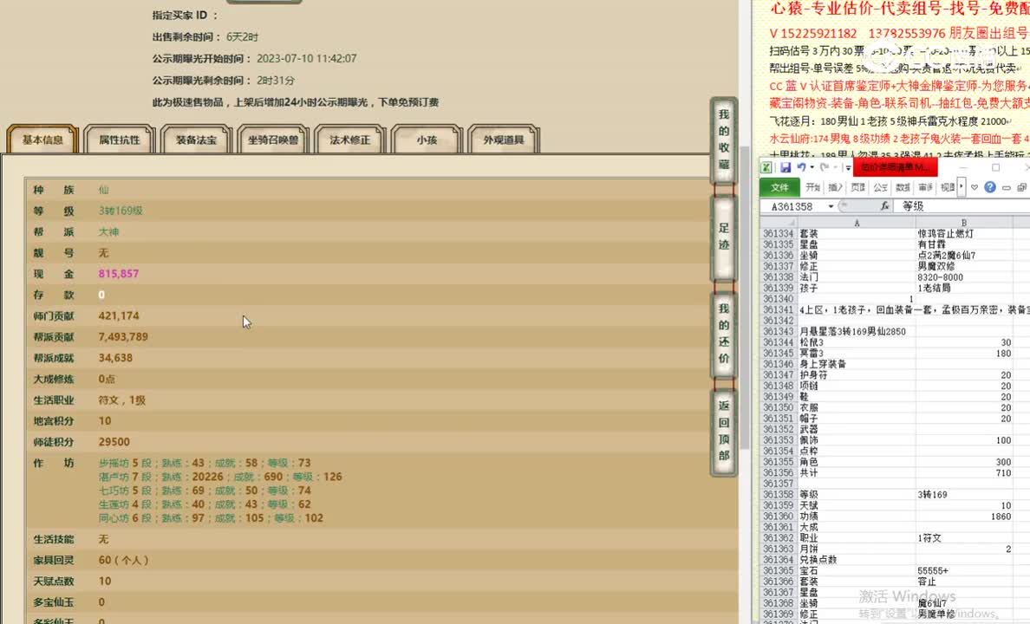Click the 家具回灵 value 60（个人）

(x=123, y=560)
